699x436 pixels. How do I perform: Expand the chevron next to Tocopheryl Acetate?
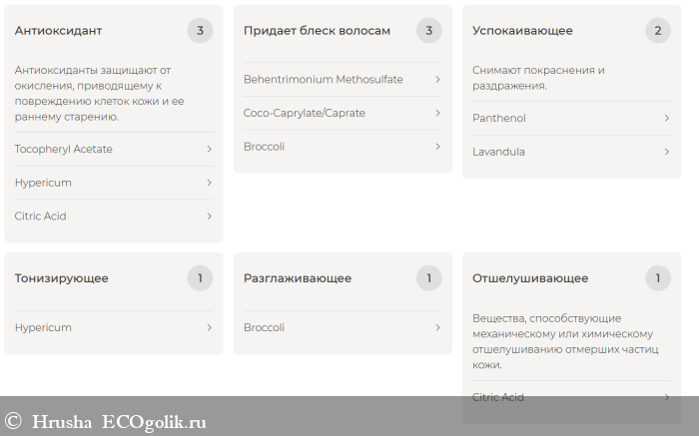209,150
